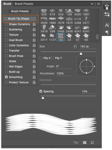The height and width of the screenshot is (150, 112).
Task: Enable the Scattering checkbox
Action: (6, 29)
